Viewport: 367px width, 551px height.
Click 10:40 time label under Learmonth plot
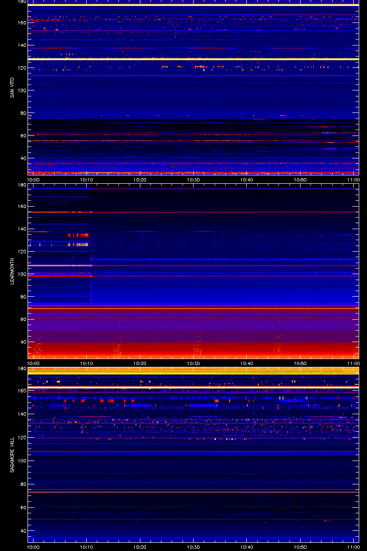(247, 363)
